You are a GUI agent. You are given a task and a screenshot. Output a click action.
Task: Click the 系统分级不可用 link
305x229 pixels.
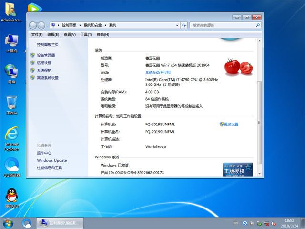point(158,73)
